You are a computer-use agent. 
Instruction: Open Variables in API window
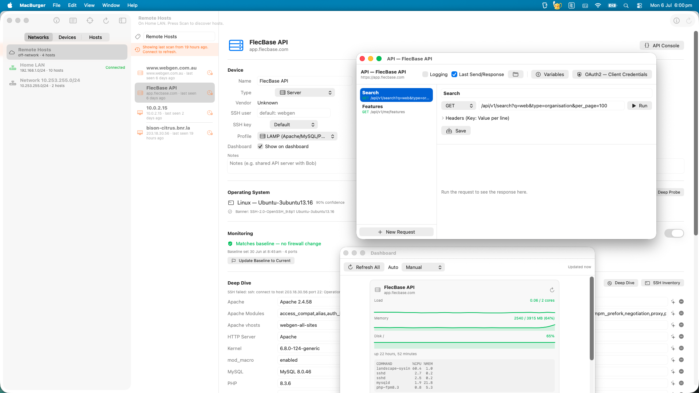(x=550, y=74)
